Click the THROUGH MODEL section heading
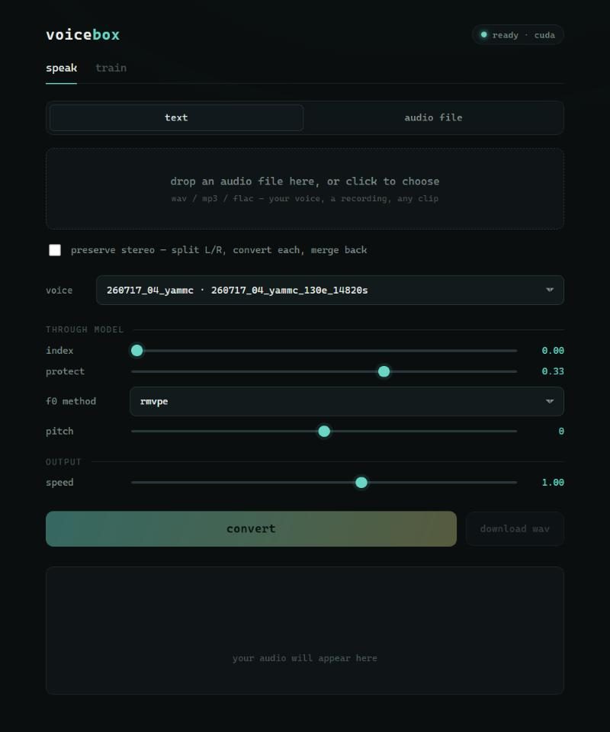The image size is (610, 732). point(85,329)
